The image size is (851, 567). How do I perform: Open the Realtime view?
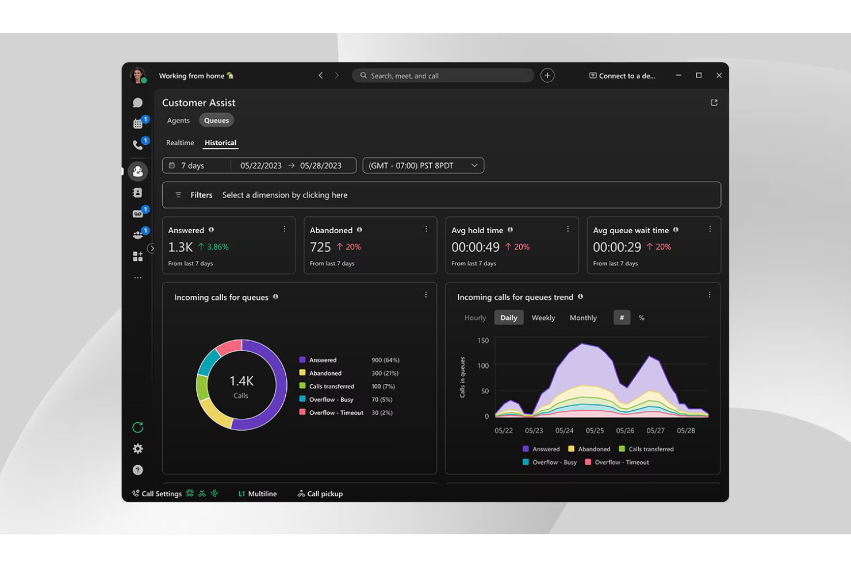point(180,142)
